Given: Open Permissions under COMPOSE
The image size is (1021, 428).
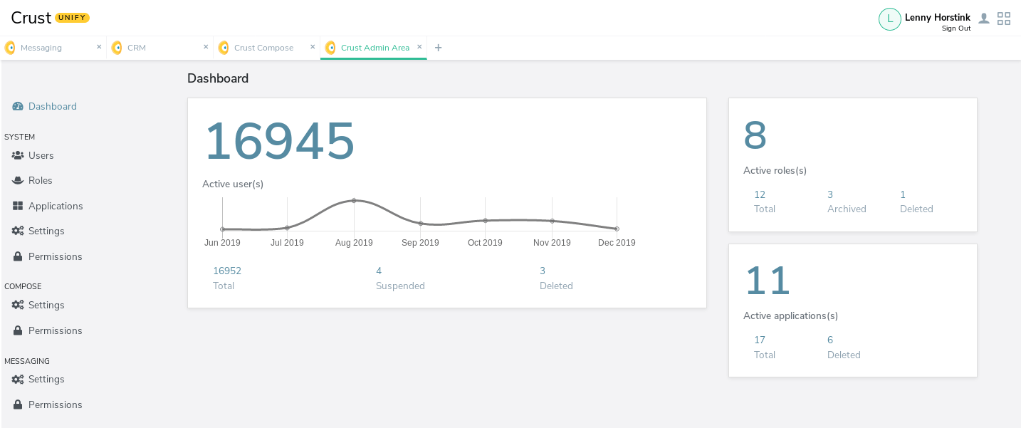Looking at the screenshot, I should click(x=56, y=330).
